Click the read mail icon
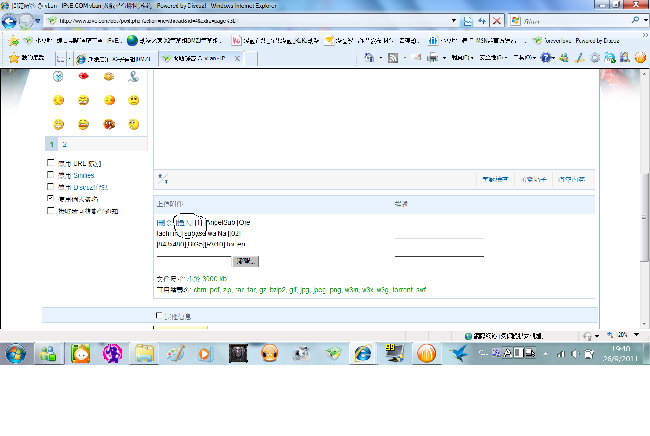This screenshot has width=650, height=436. (416, 57)
